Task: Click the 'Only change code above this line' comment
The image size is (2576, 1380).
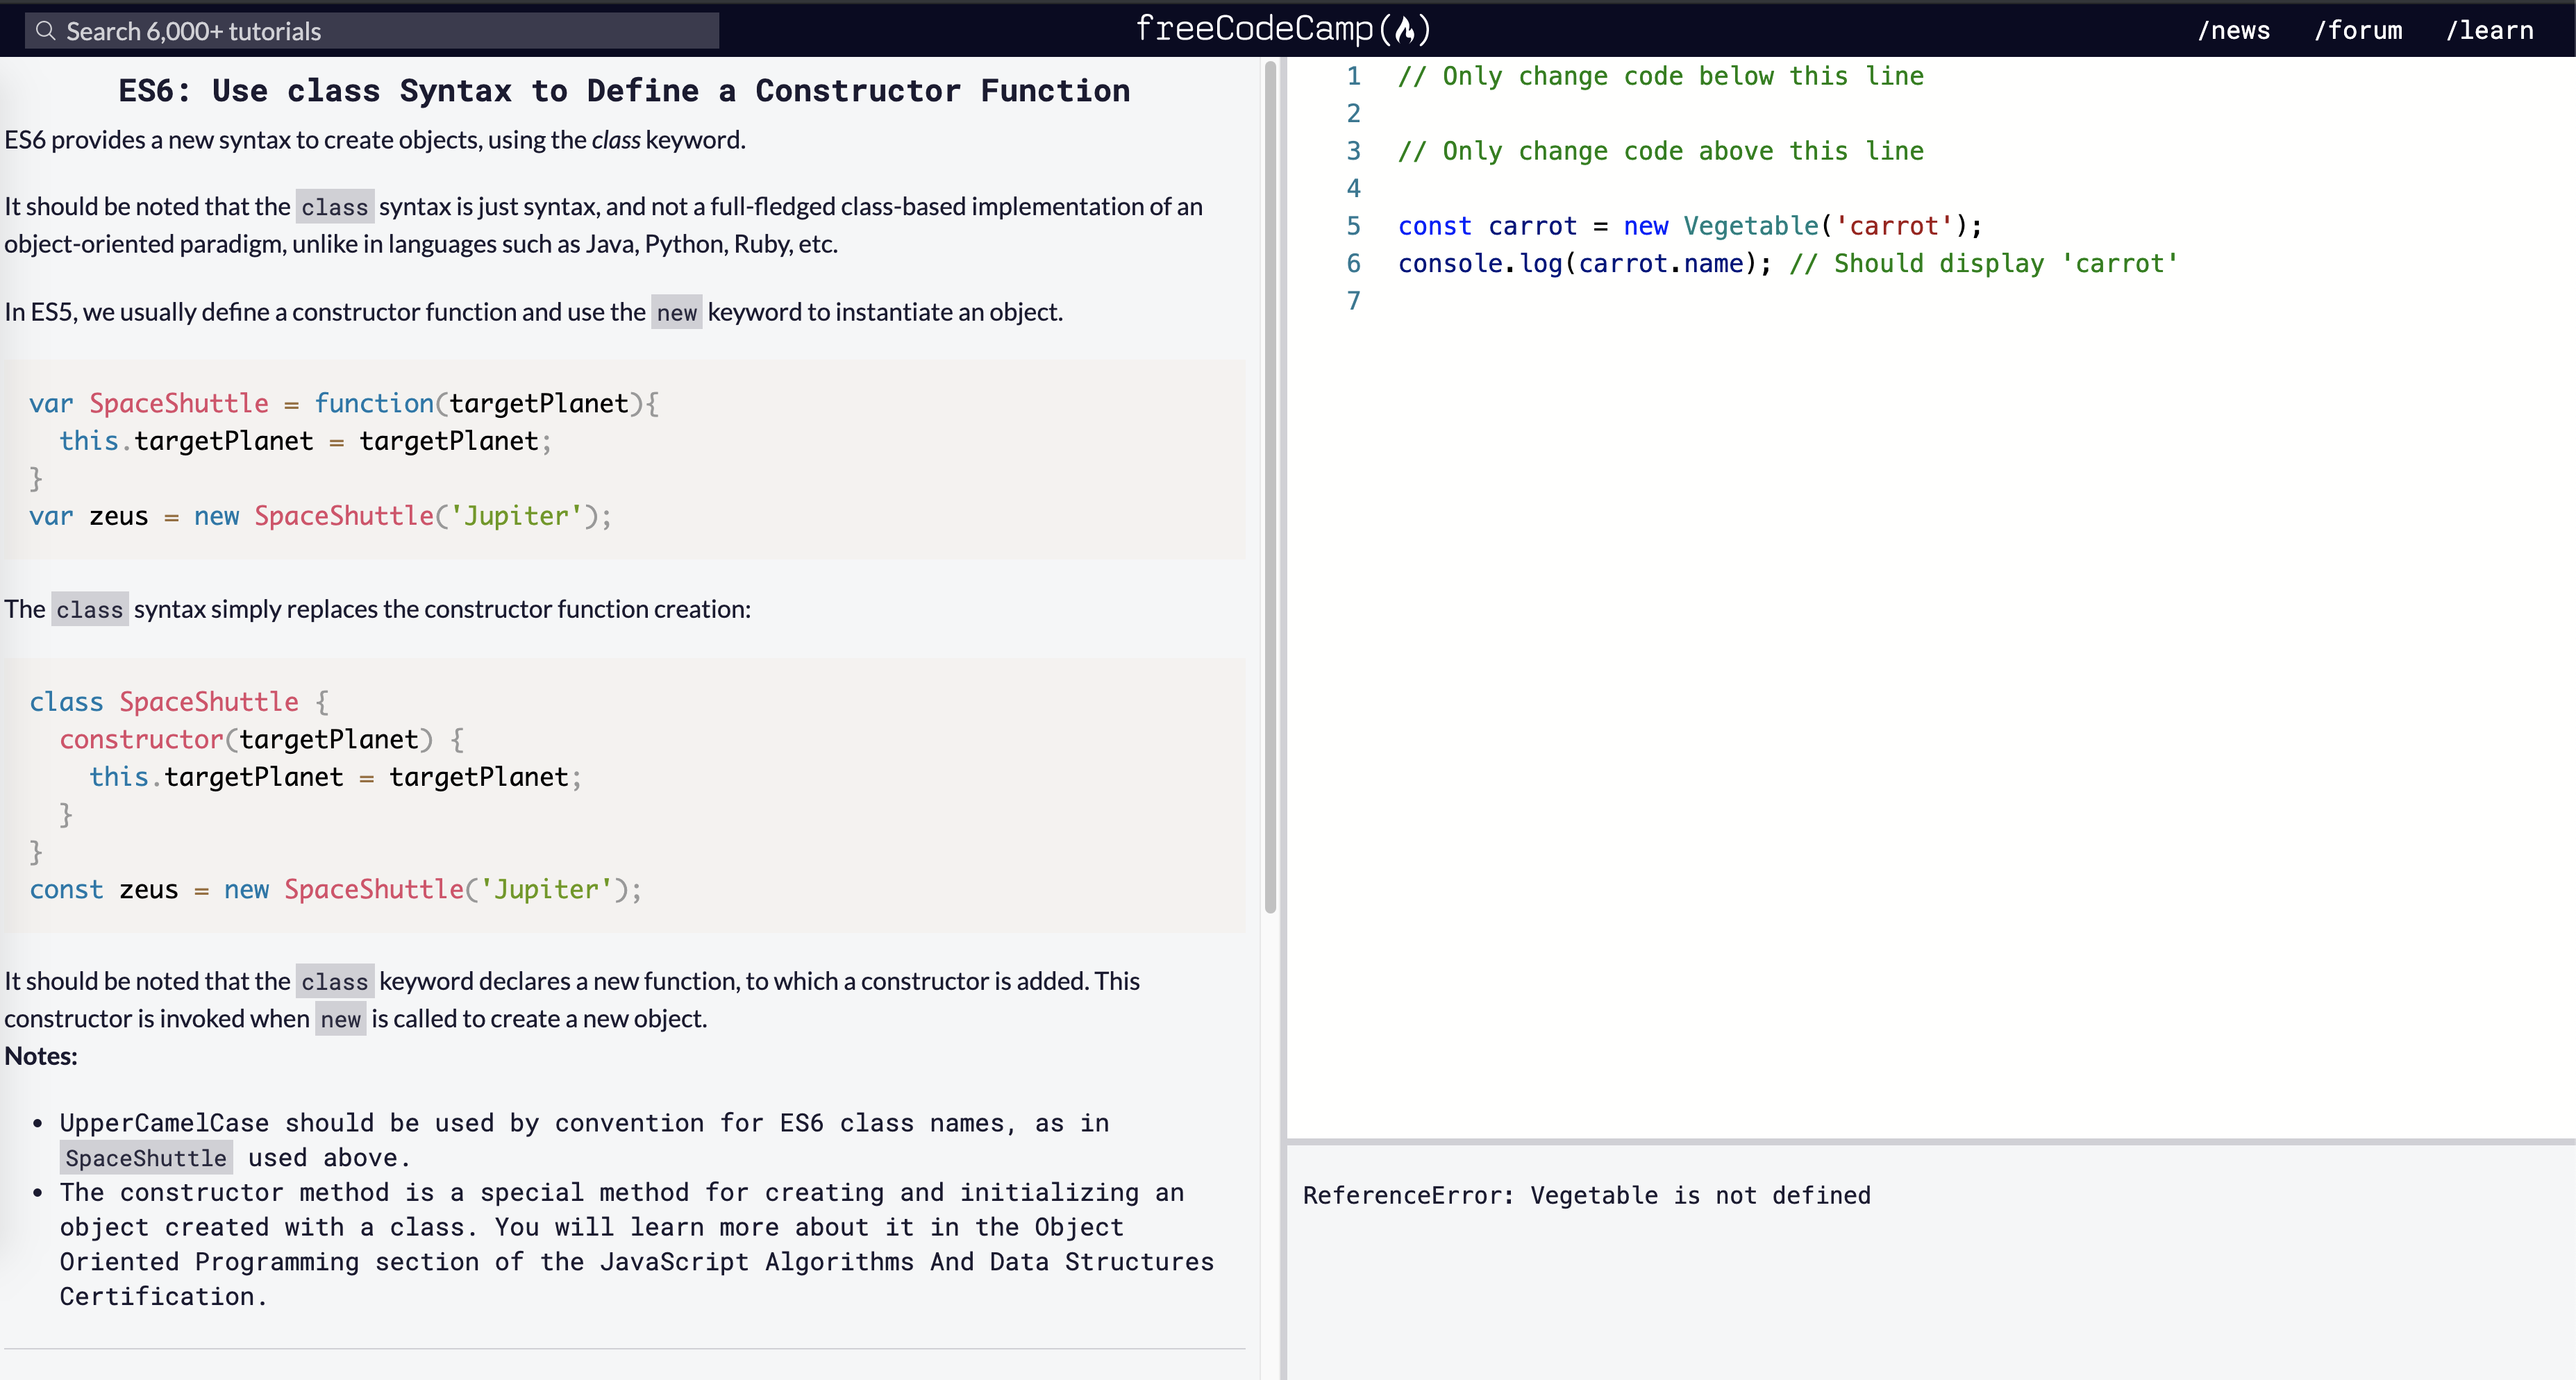Action: pos(1660,151)
